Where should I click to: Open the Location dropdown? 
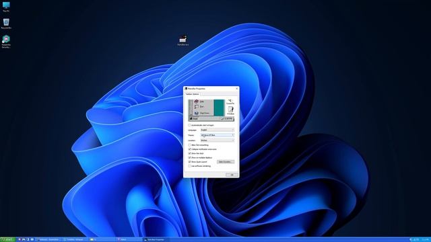(217, 140)
